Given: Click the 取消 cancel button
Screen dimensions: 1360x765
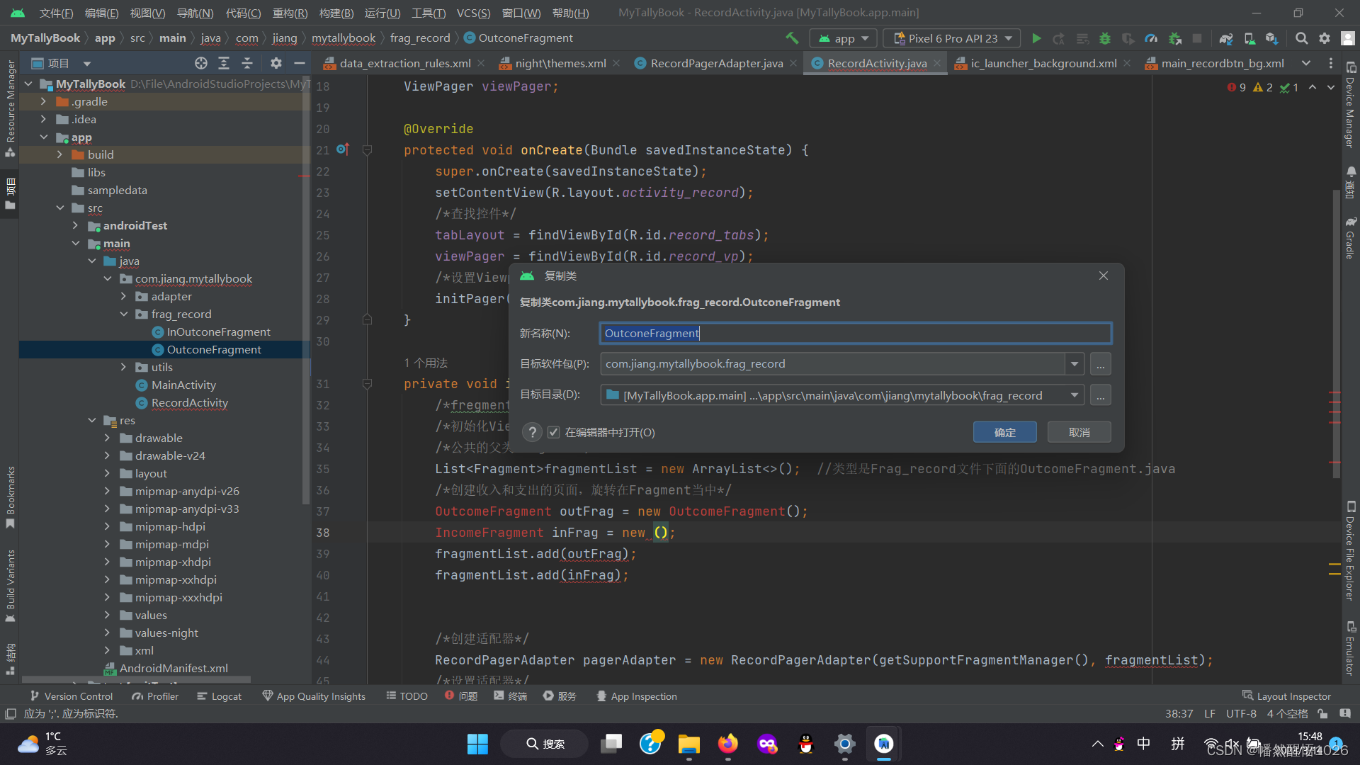Looking at the screenshot, I should click(1079, 432).
